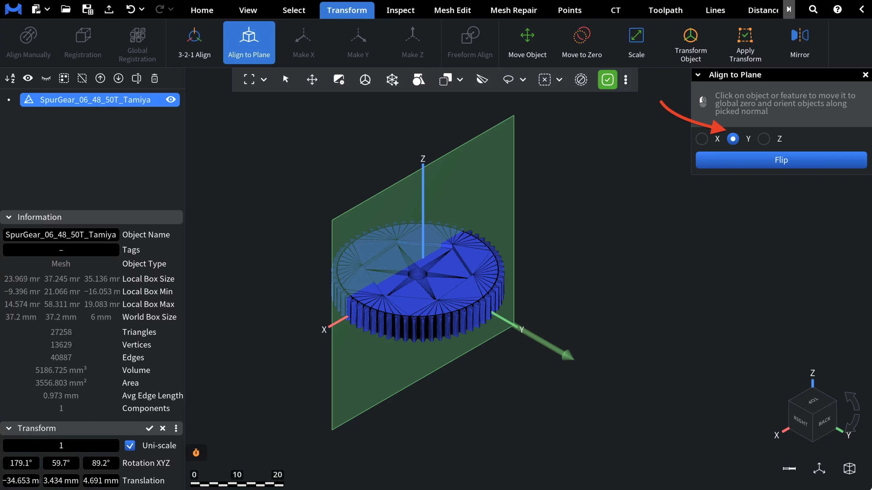Click the TOP face of view cube

point(813,401)
